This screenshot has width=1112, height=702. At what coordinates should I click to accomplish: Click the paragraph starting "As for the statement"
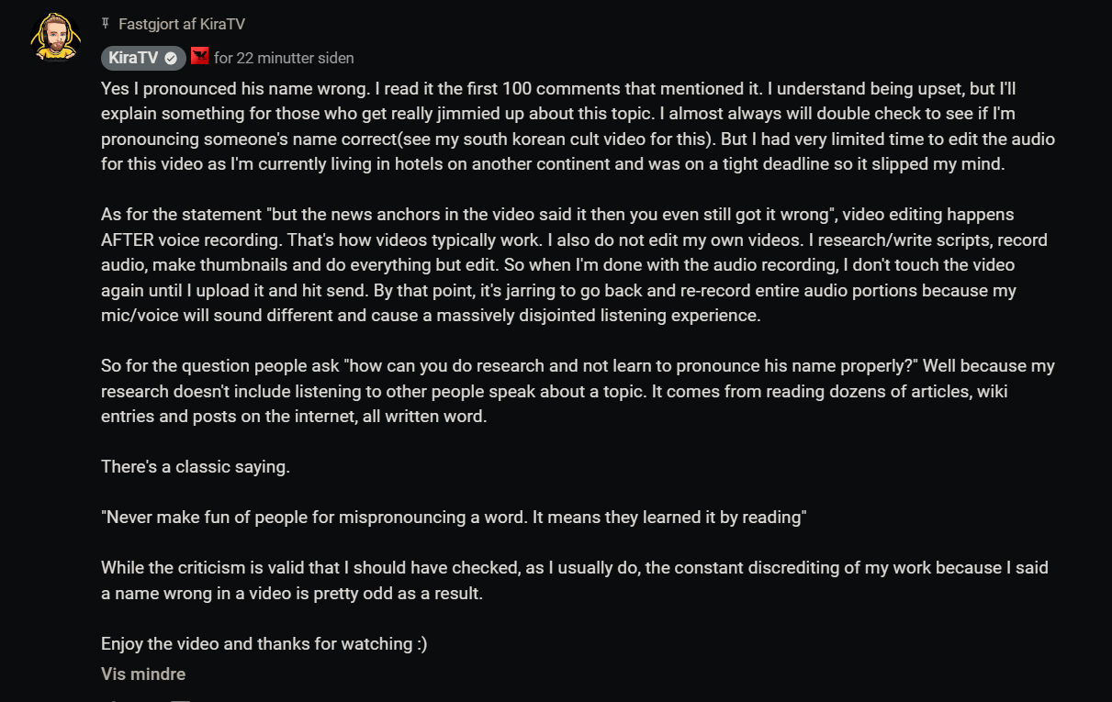[x=574, y=265]
